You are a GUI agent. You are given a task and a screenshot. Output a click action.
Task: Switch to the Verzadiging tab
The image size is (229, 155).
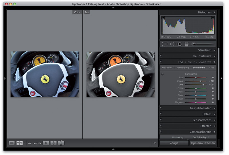(x=183, y=67)
